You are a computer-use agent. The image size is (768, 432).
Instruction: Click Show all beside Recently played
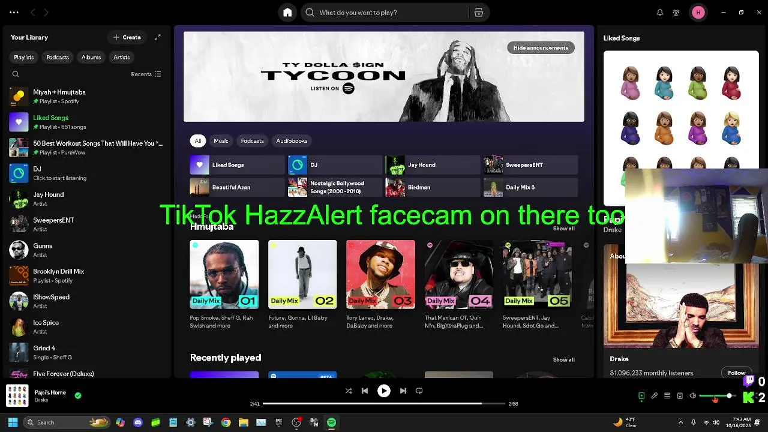tap(563, 360)
